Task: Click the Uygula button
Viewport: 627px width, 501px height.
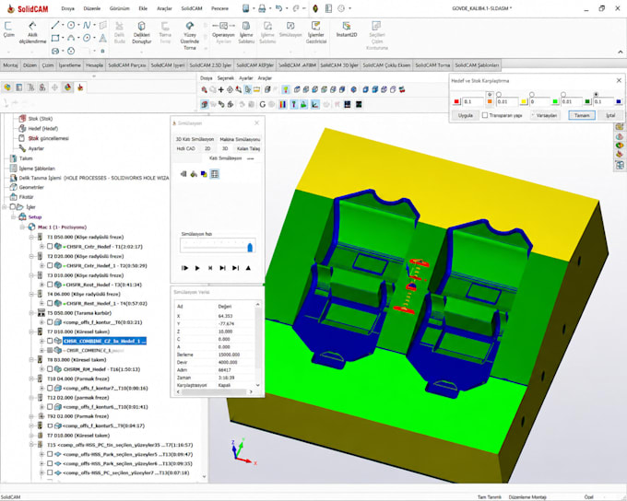Action: pos(465,115)
